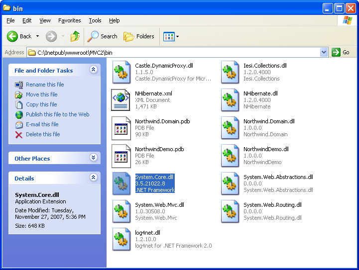
Task: Click the envelope e-mail icon
Action: tap(19, 125)
